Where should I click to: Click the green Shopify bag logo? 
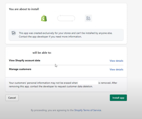click(44, 18)
